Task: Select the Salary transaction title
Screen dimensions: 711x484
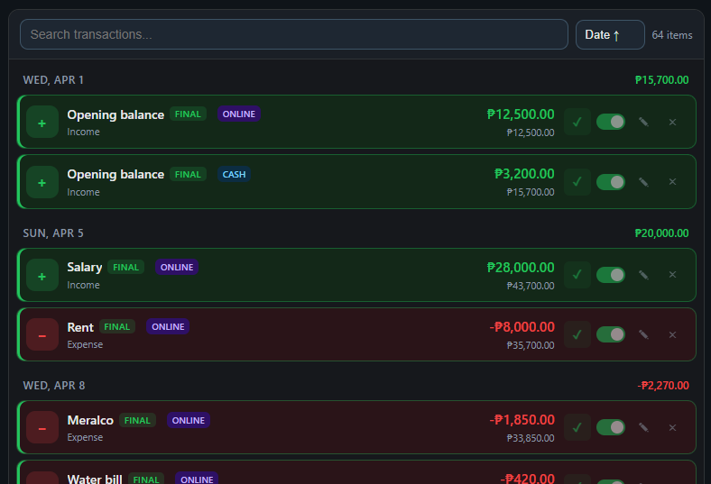Action: pyautogui.click(x=84, y=267)
